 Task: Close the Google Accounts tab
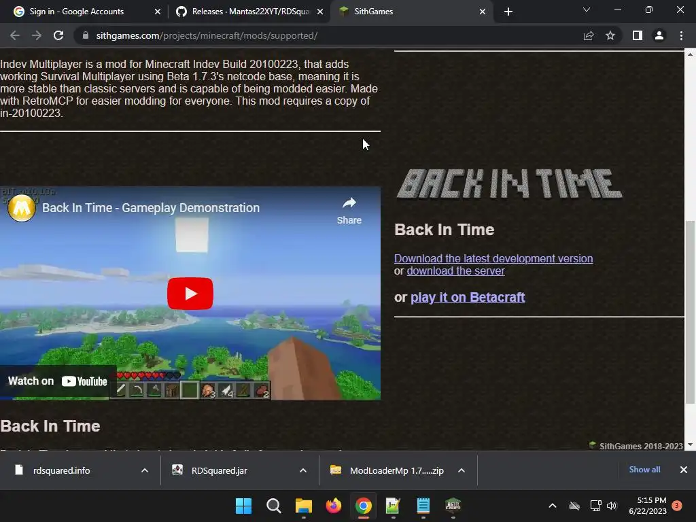pyautogui.click(x=158, y=12)
